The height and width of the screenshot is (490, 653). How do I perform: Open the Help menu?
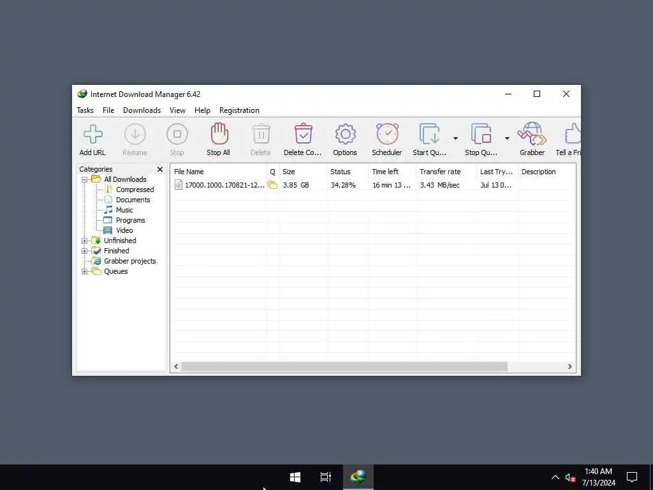pos(202,110)
